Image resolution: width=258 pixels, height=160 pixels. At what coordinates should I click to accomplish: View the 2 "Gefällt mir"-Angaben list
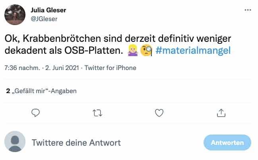click(x=41, y=91)
